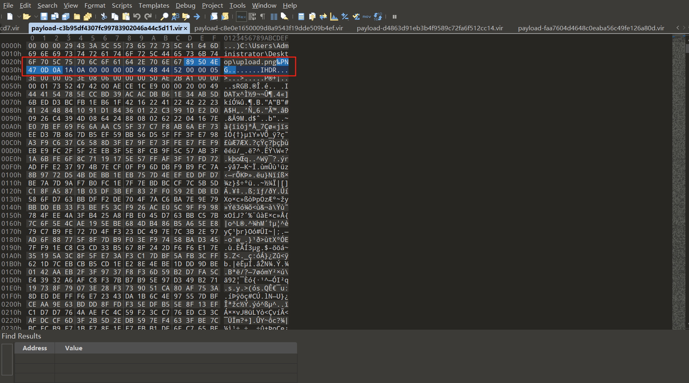This screenshot has height=383, width=689.
Task: Switch to payload-c8e0e1650009d8a9543f19dde509b4ef.vir tab
Action: pos(268,28)
